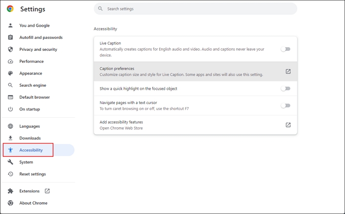Turn on Navigate pages with text cursor
Viewport: 345px width, 214px height.
(x=285, y=106)
